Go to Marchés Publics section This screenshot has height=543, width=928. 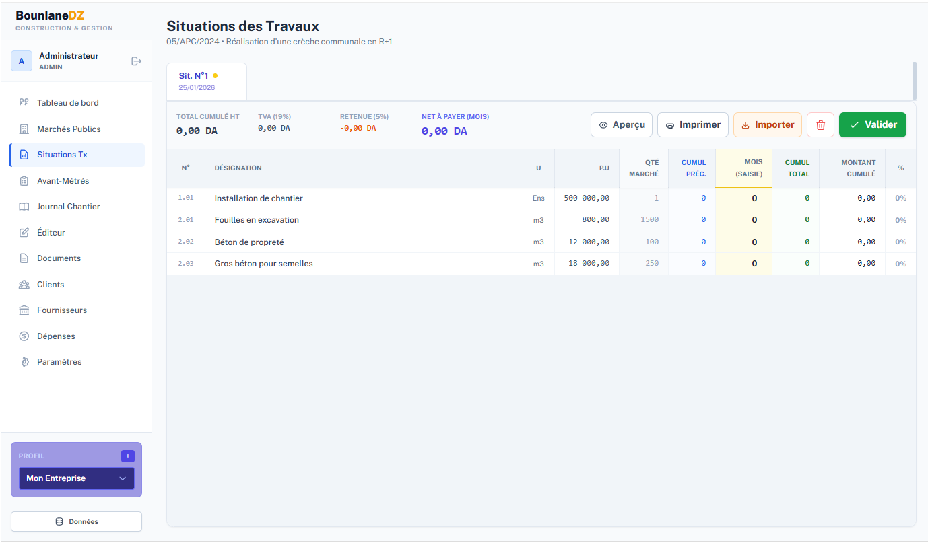point(69,129)
